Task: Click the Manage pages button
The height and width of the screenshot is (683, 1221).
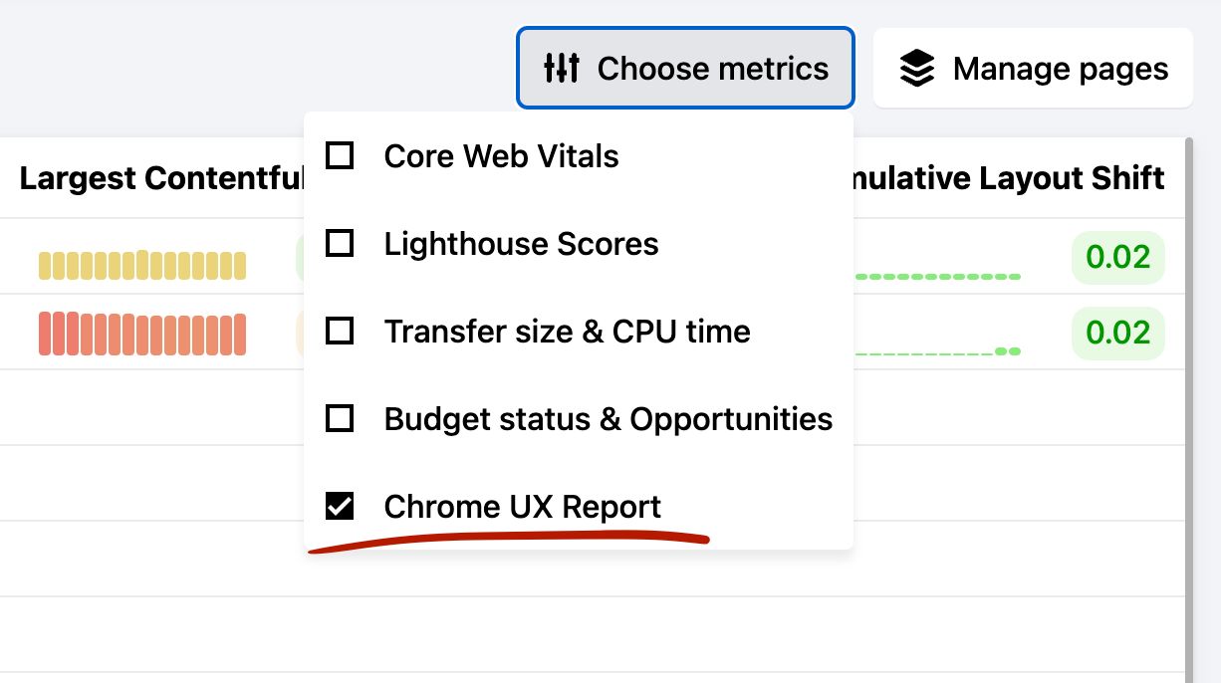Action: (1033, 68)
